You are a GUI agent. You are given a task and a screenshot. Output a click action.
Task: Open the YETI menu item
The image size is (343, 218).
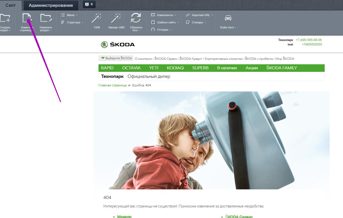(154, 68)
